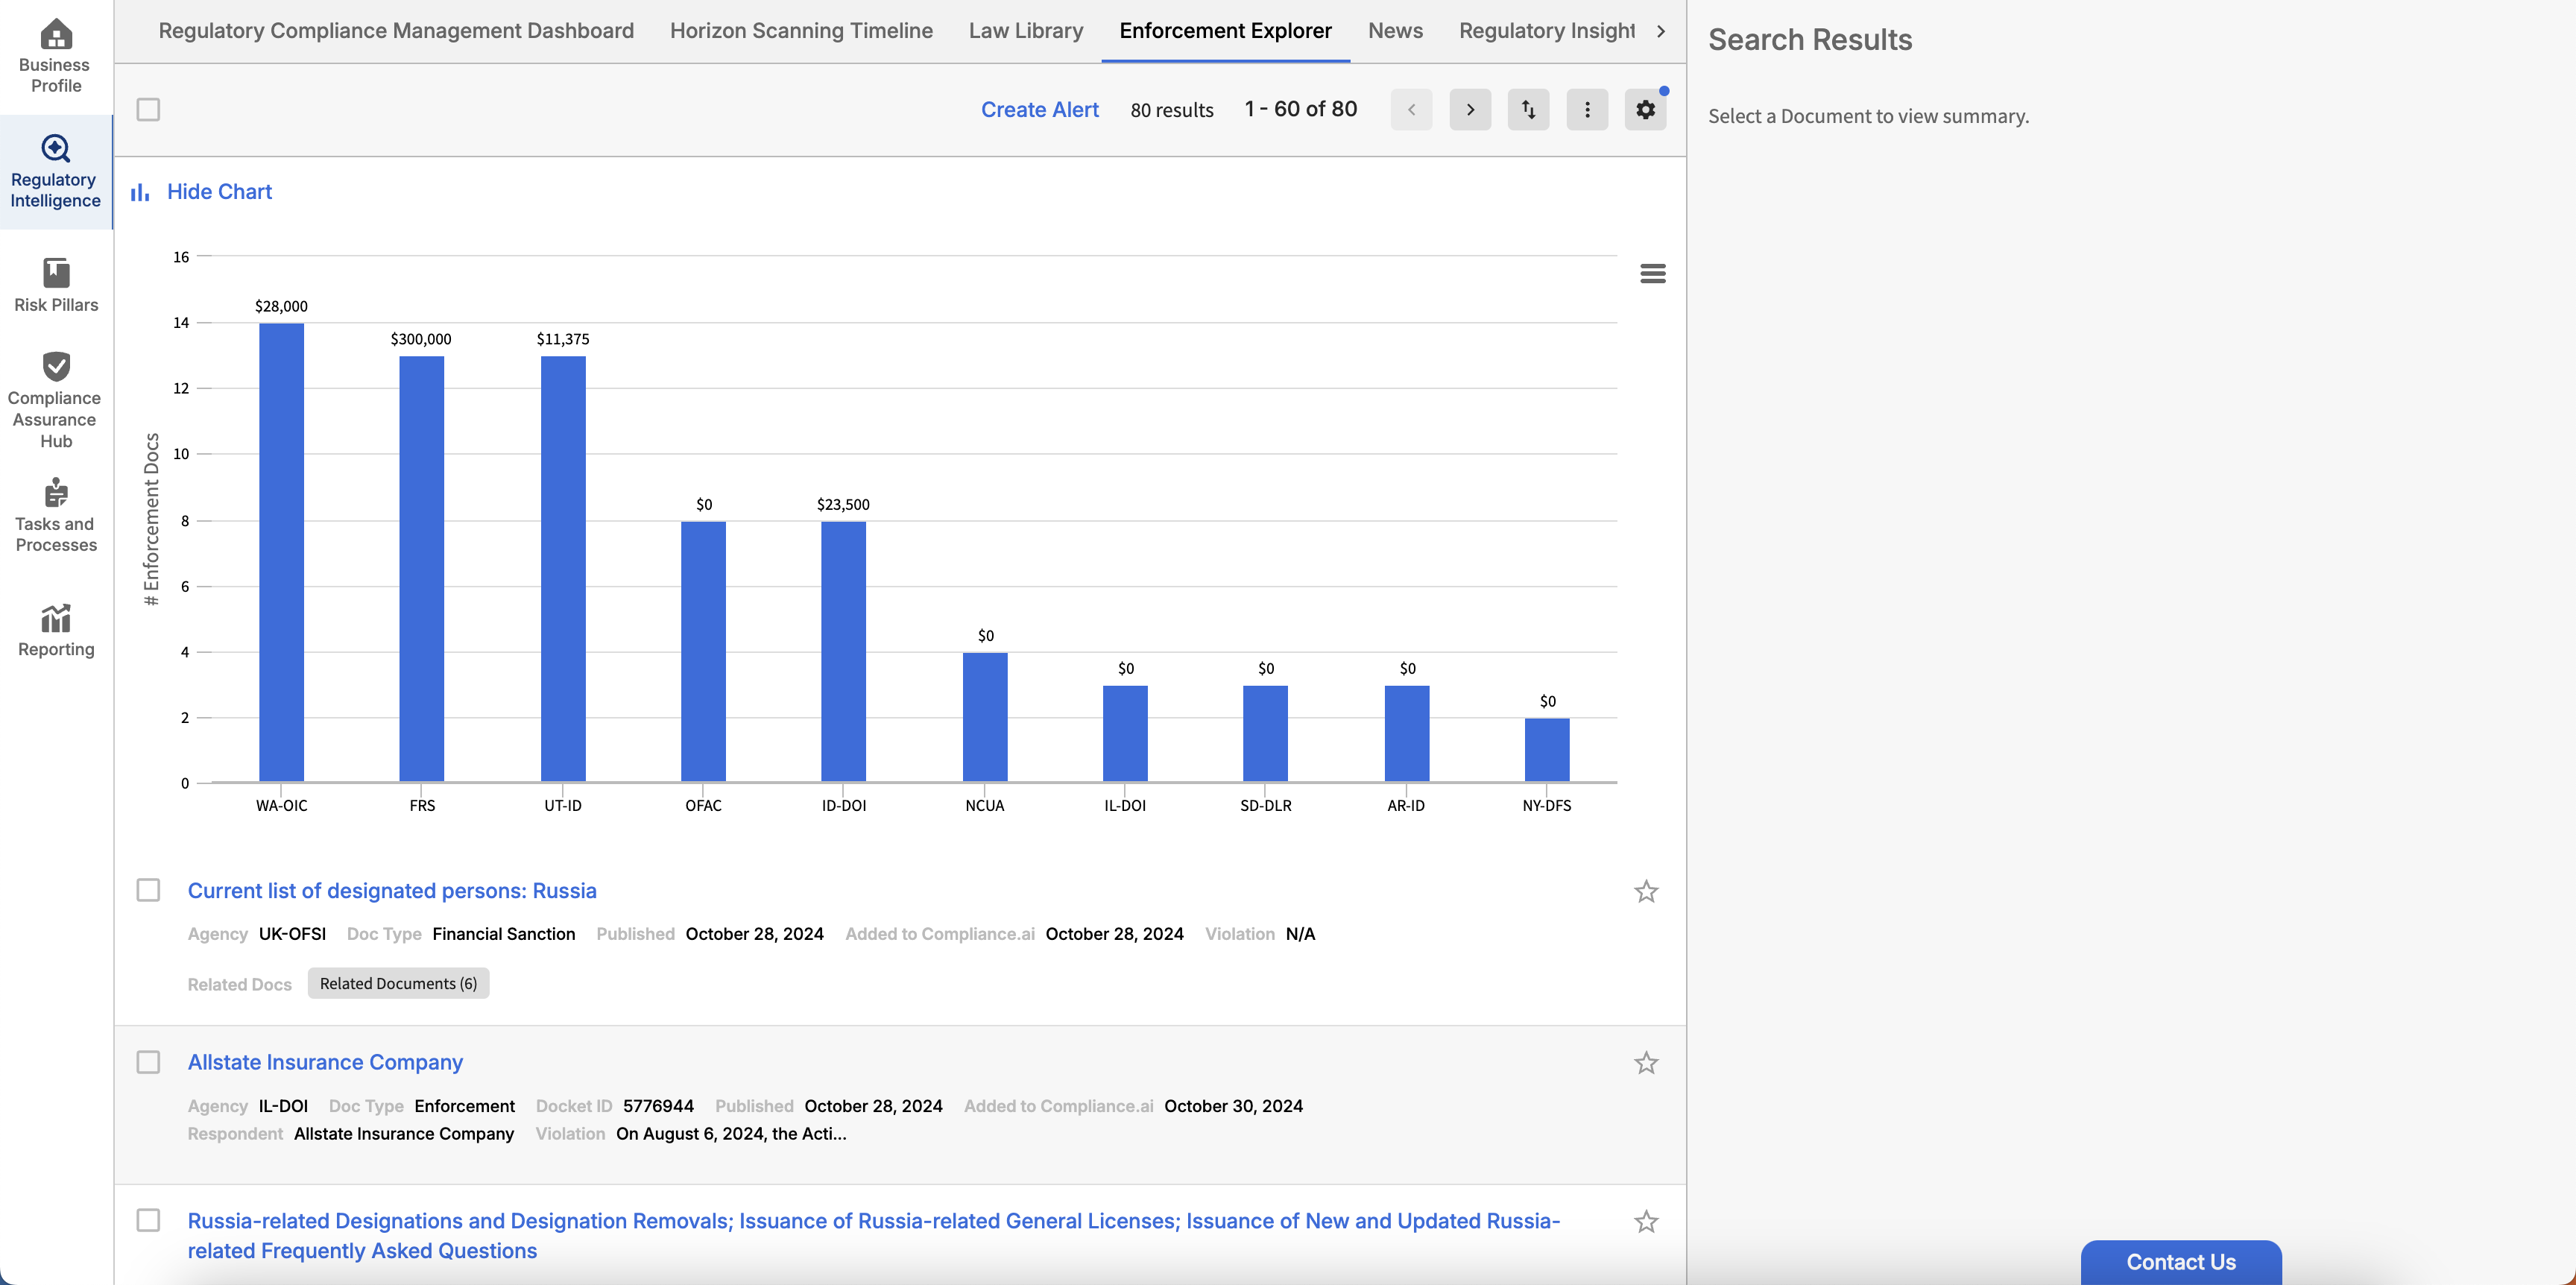Open the Reporting section

pos(56,630)
